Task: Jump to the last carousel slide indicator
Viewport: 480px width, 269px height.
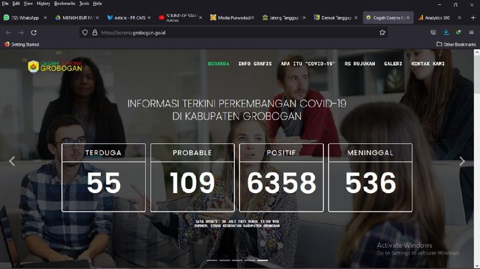Action: (263, 260)
